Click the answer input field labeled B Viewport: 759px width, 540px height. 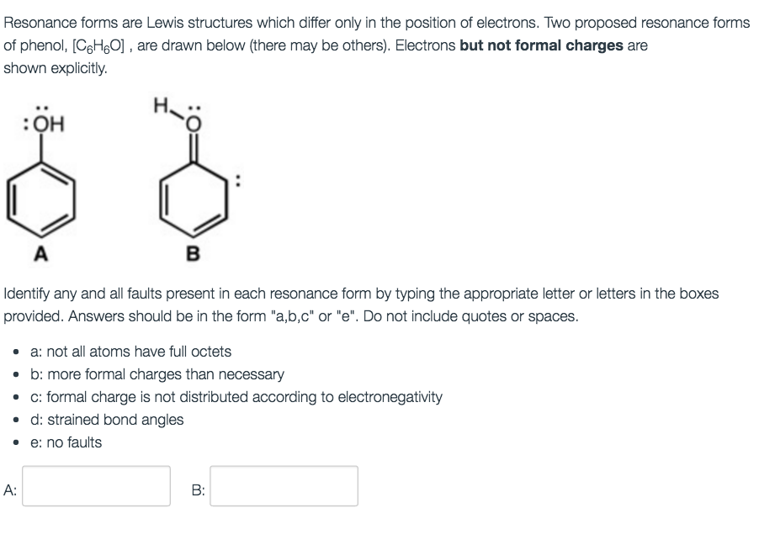click(284, 484)
